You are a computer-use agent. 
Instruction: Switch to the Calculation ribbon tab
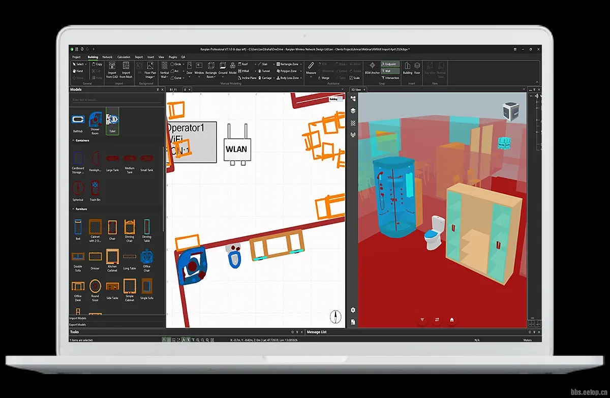click(x=124, y=57)
